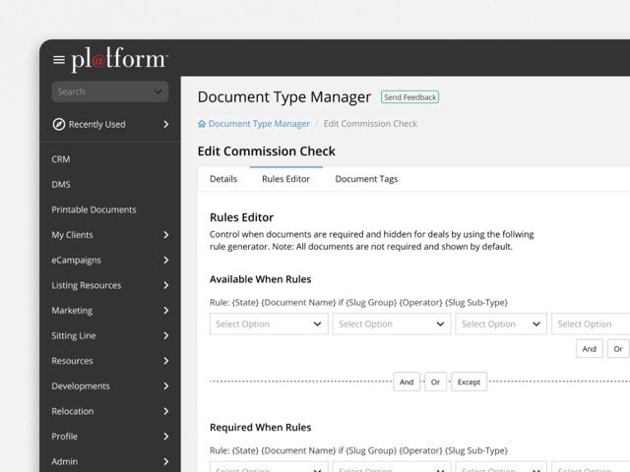The image size is (630, 472).
Task: Select Admin menu item
Action: pyautogui.click(x=65, y=461)
